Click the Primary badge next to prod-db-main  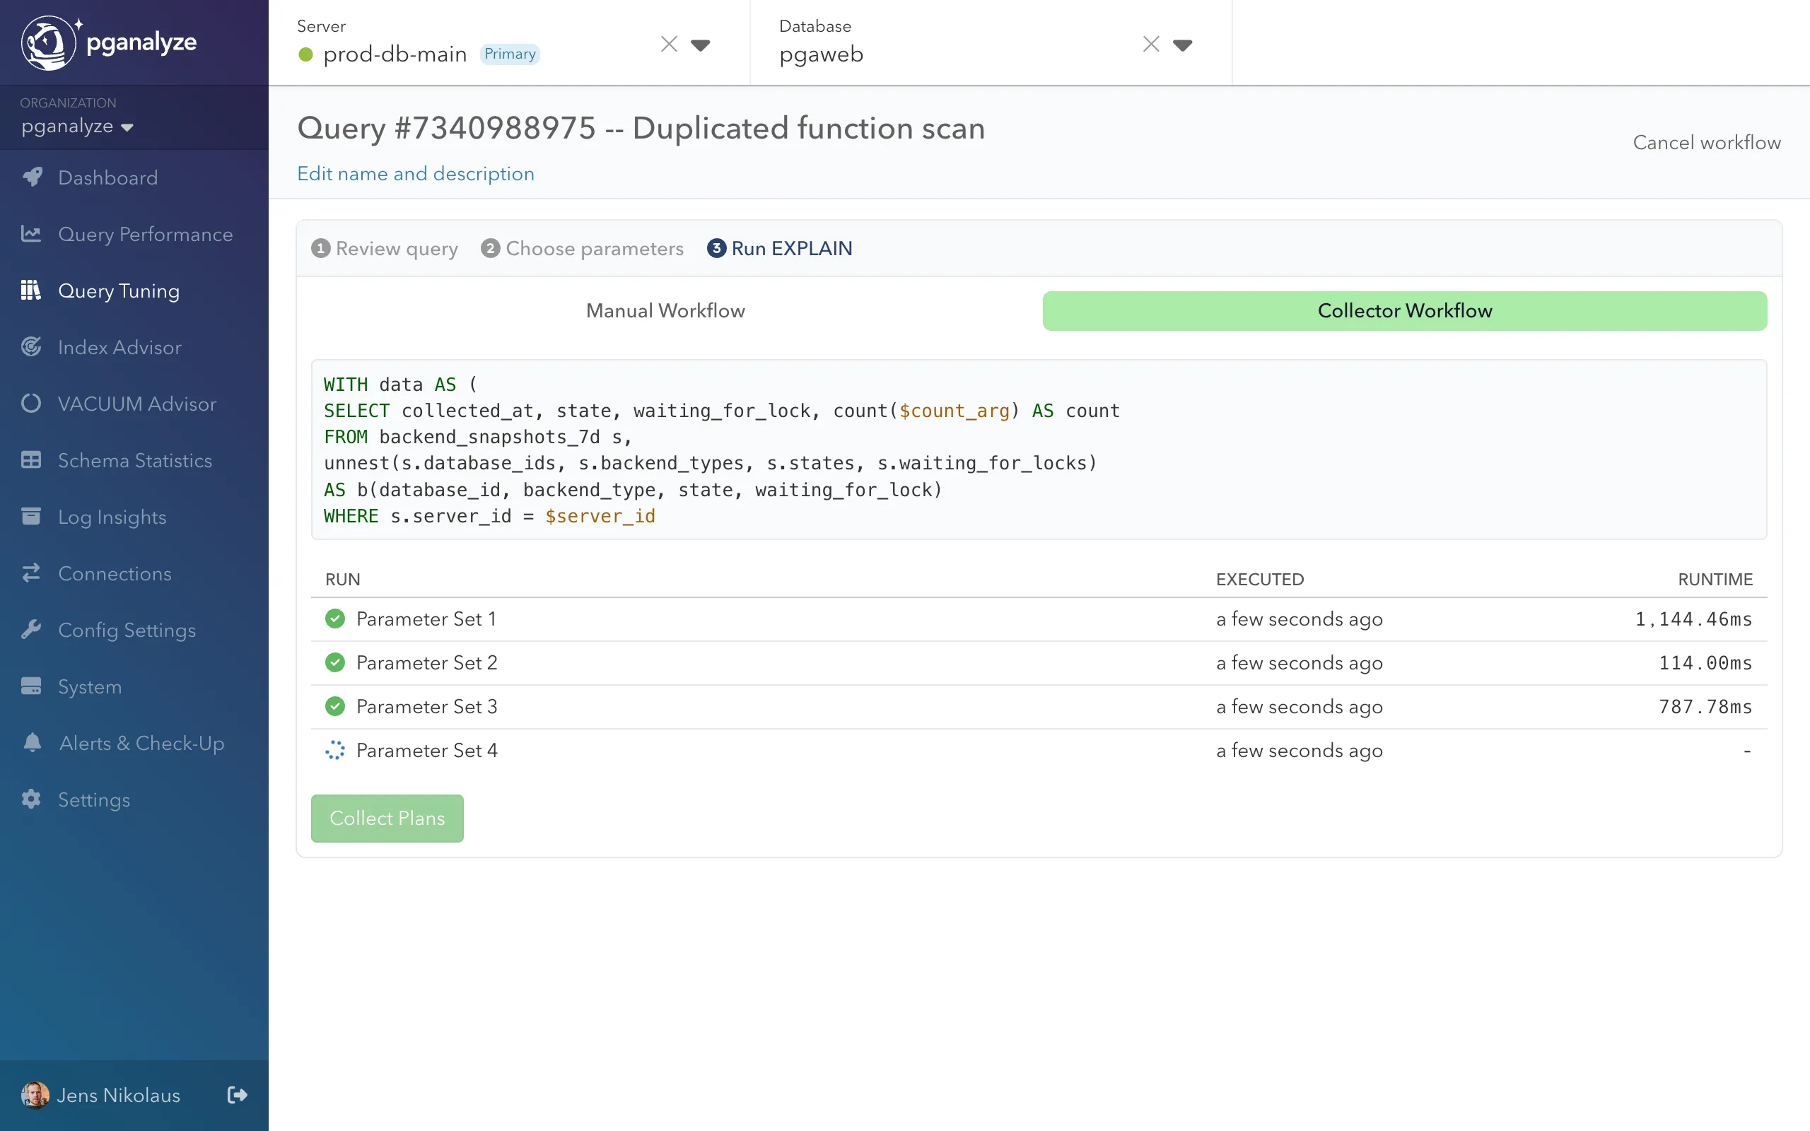click(510, 54)
